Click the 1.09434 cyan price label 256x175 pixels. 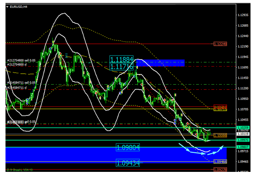[128, 162]
